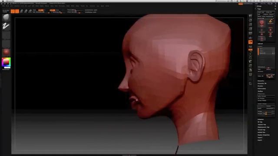This screenshot has height=156, width=278.
Task: Toggle the Mrgb button
Action: coord(34,10)
